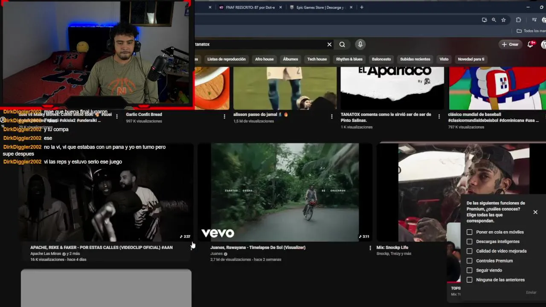The image size is (546, 307).
Task: Open the 'Todos los mar...' bookmarks folder
Action: (x=531, y=31)
